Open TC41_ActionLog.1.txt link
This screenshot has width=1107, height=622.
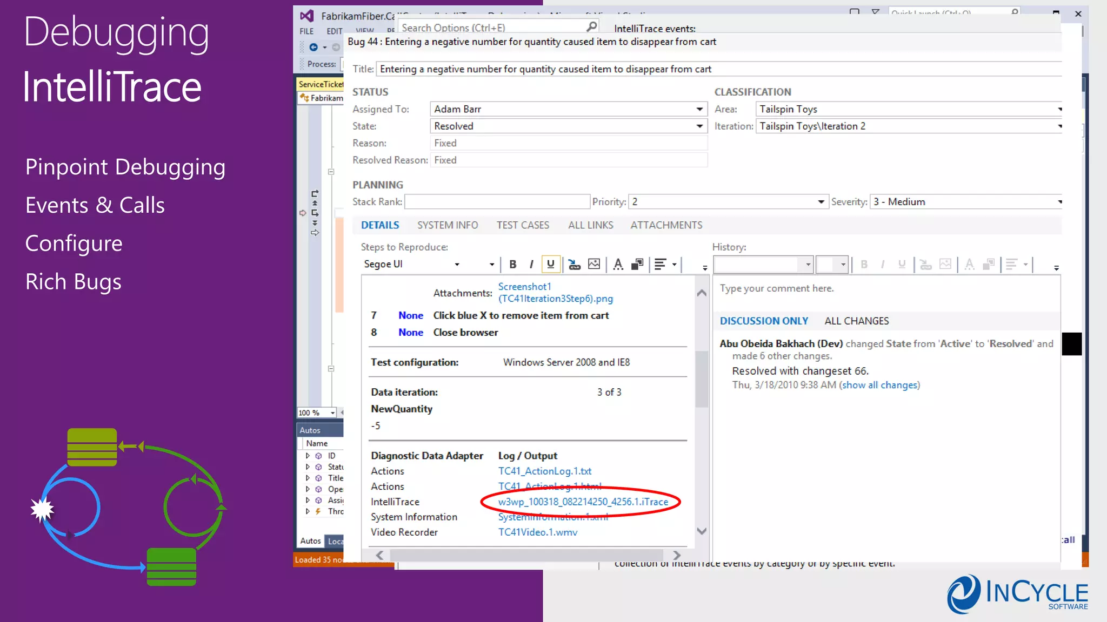(545, 471)
